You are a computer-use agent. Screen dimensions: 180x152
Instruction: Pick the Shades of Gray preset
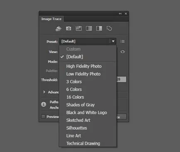point(88,105)
